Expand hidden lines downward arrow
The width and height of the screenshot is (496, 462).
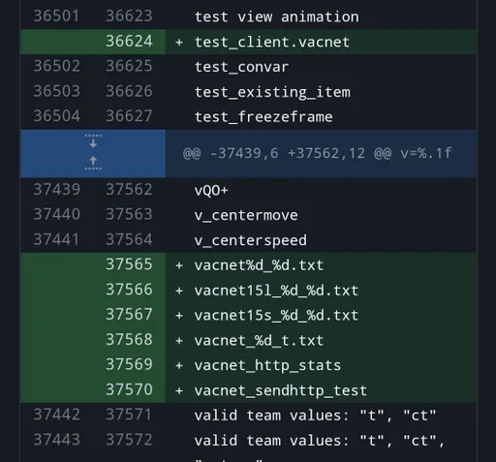point(93,140)
